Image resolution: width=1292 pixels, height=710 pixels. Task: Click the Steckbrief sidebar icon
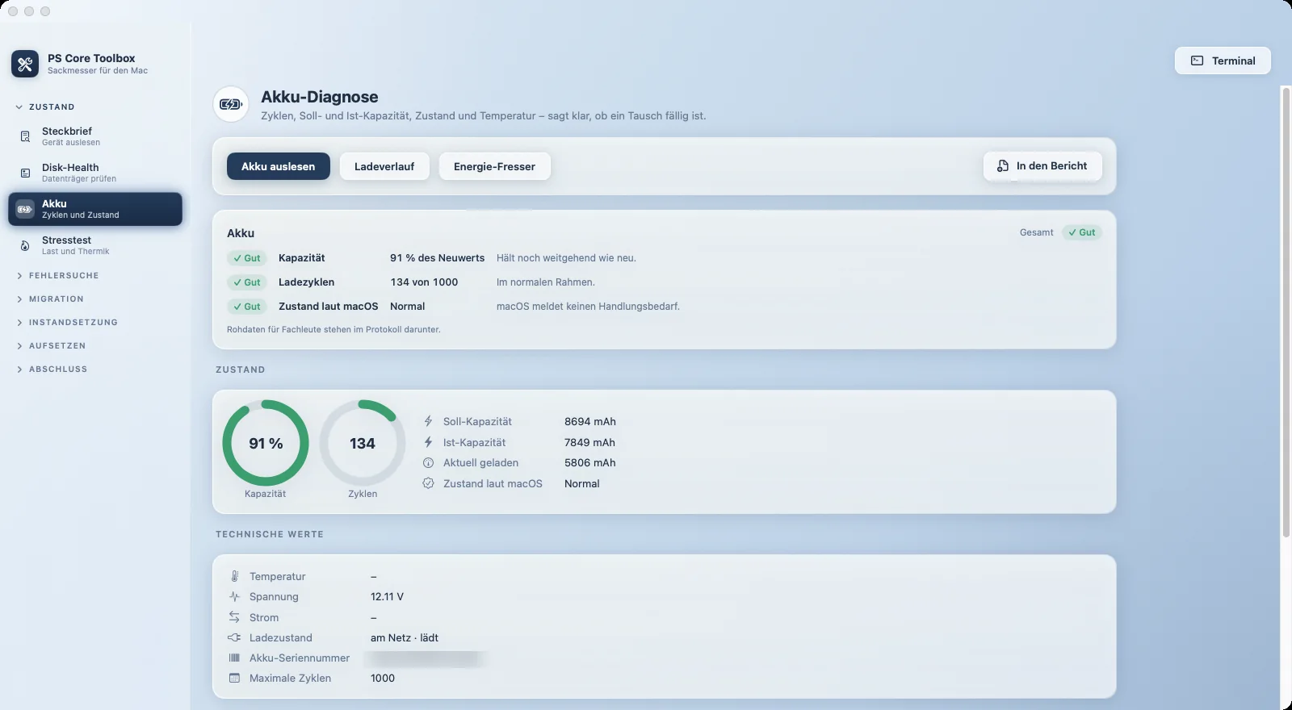point(25,136)
